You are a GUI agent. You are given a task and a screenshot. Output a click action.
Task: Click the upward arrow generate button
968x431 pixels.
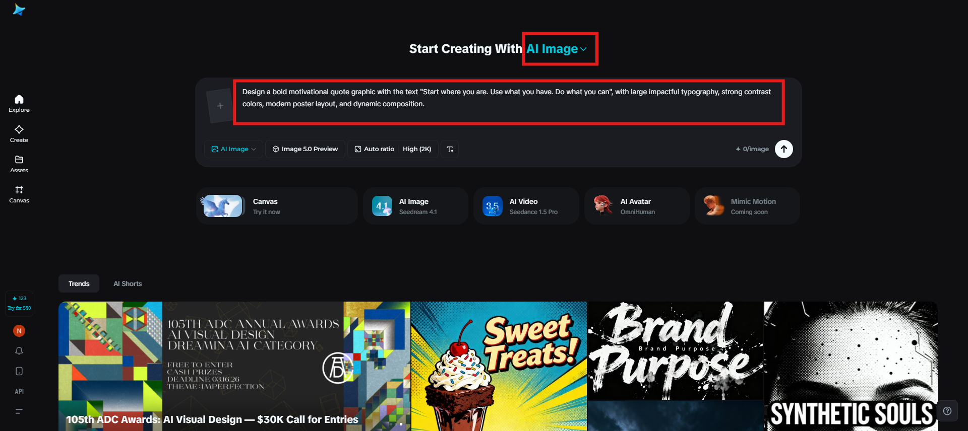783,149
